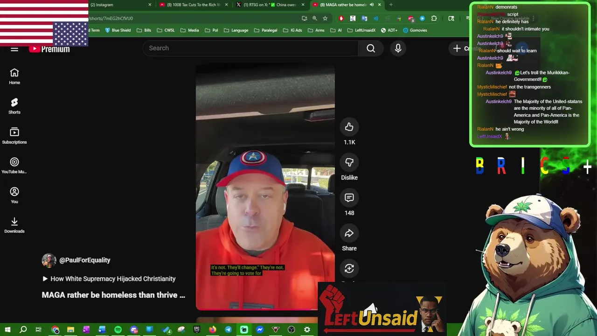Click 'he ain't wrong' chat message
This screenshot has height=336, width=597.
[x=509, y=129]
